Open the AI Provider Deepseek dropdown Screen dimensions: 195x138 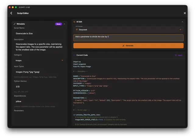[128, 29]
